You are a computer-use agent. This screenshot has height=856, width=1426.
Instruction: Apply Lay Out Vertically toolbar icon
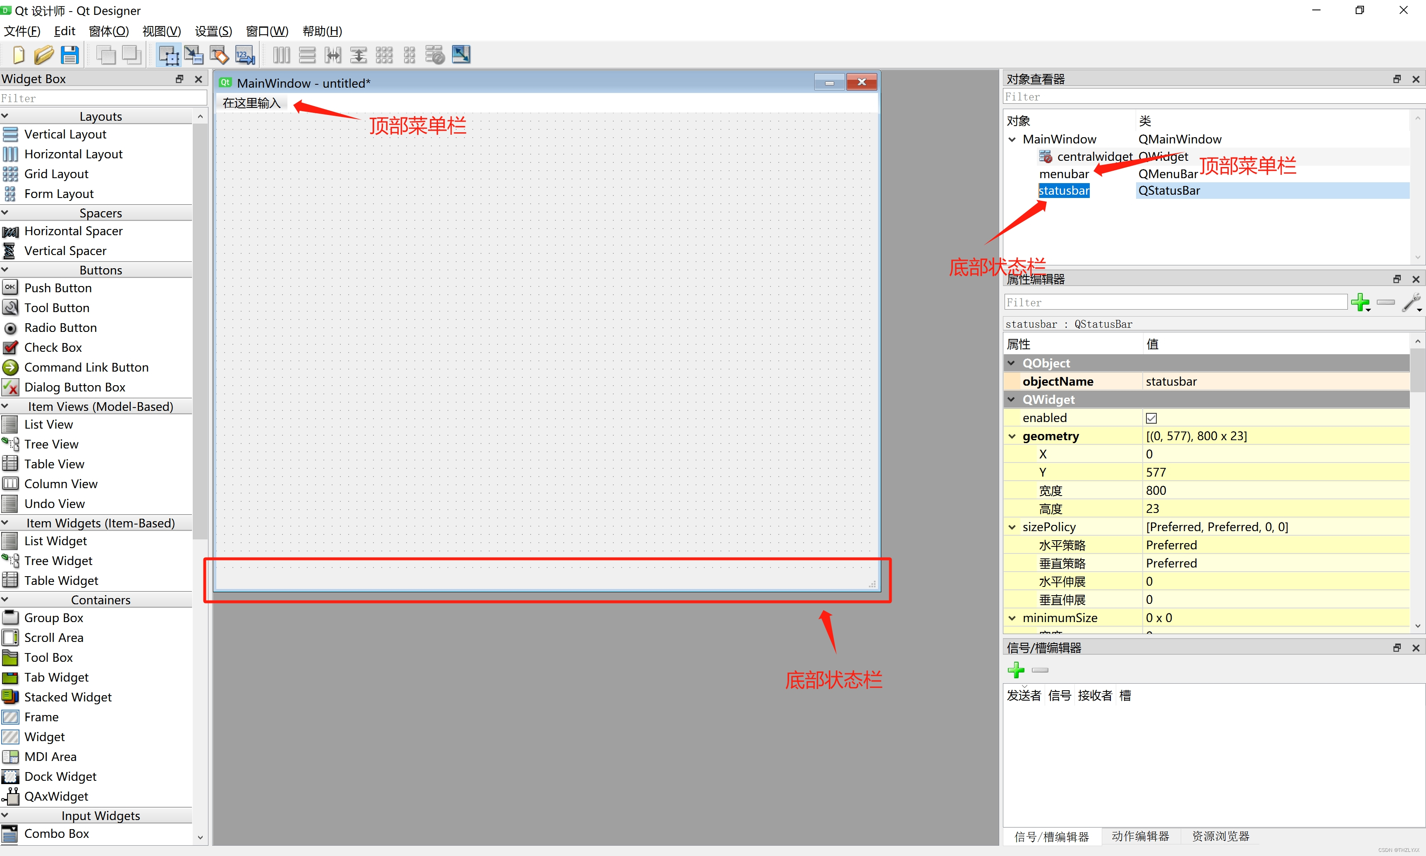pos(307,55)
